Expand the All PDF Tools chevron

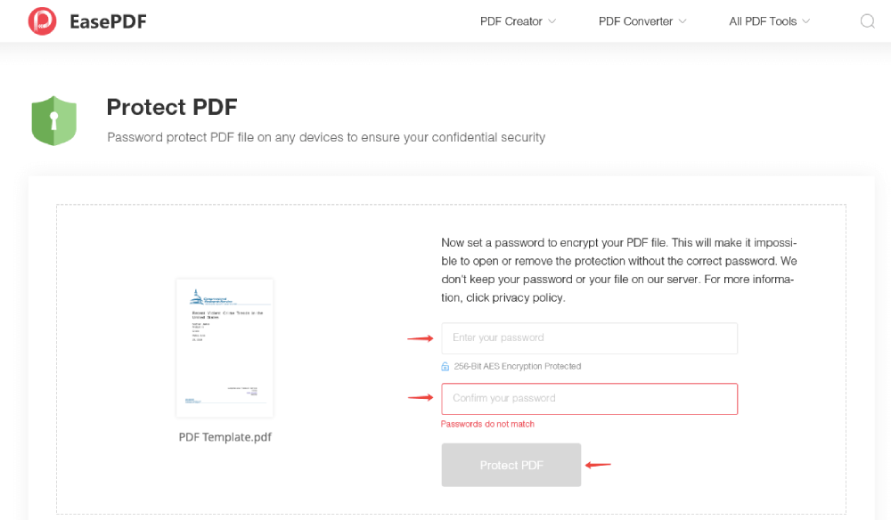click(806, 21)
